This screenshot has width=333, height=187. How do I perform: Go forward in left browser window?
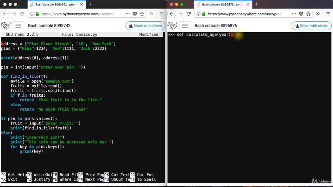pyautogui.click(x=14, y=14)
